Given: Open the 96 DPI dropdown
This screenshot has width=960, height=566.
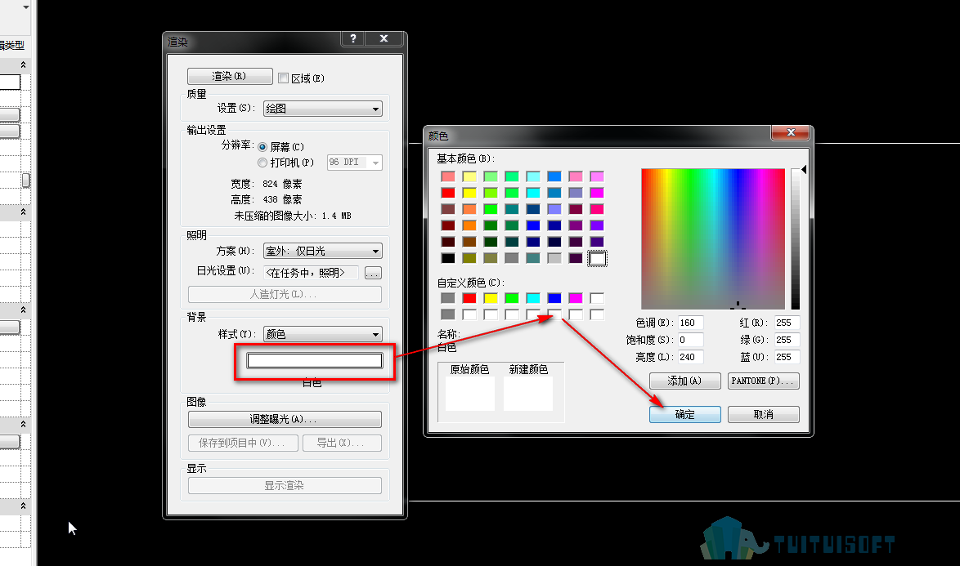Looking at the screenshot, I should (355, 163).
